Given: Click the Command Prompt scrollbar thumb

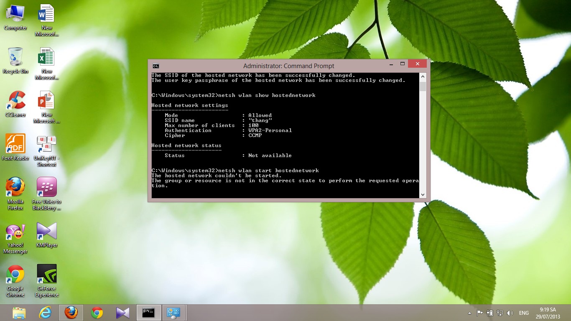Looking at the screenshot, I should click(x=423, y=87).
